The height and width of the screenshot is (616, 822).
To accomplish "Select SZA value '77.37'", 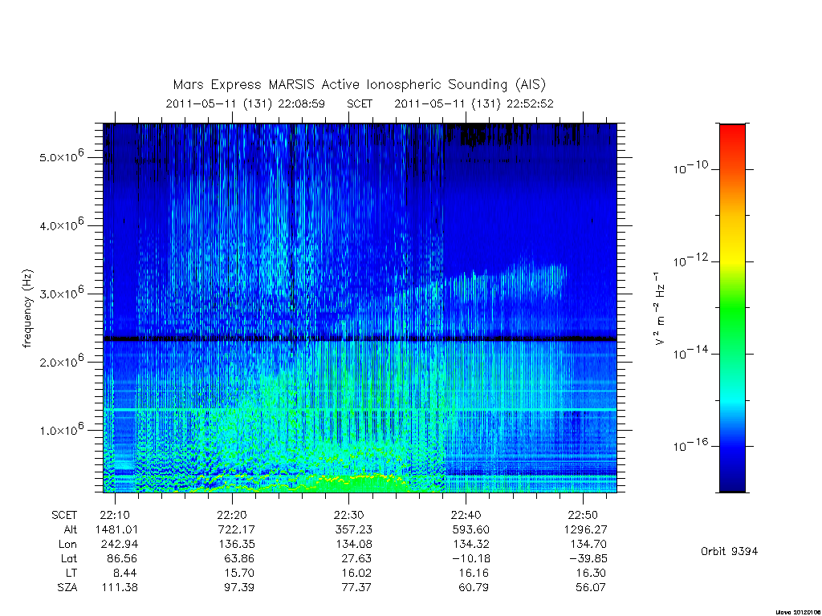I will 356,587.
